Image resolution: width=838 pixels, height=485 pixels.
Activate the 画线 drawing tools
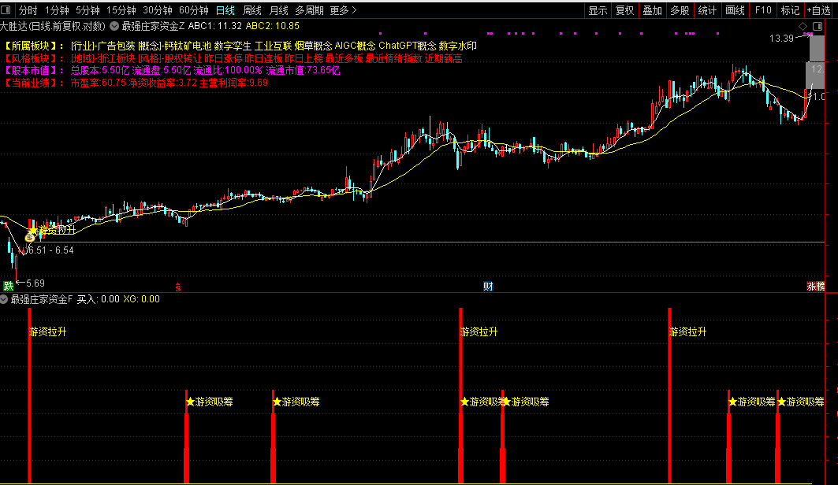tap(735, 10)
